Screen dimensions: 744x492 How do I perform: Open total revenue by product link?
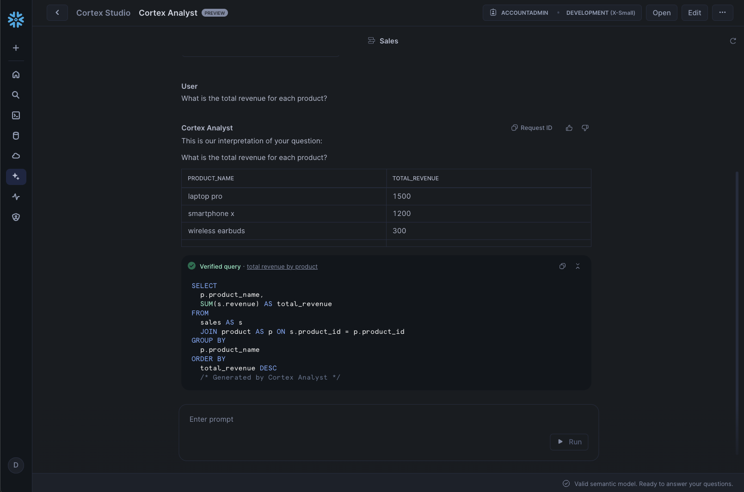(282, 267)
